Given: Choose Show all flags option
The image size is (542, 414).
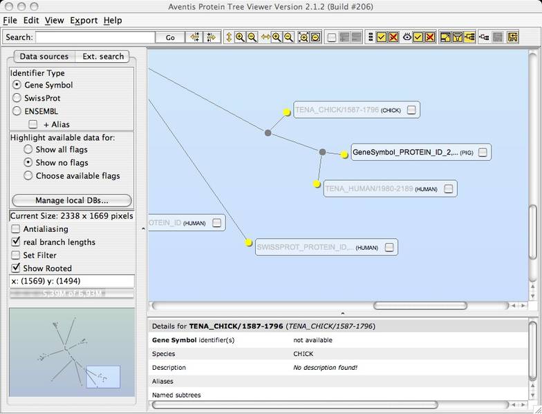Looking at the screenshot, I should point(28,149).
